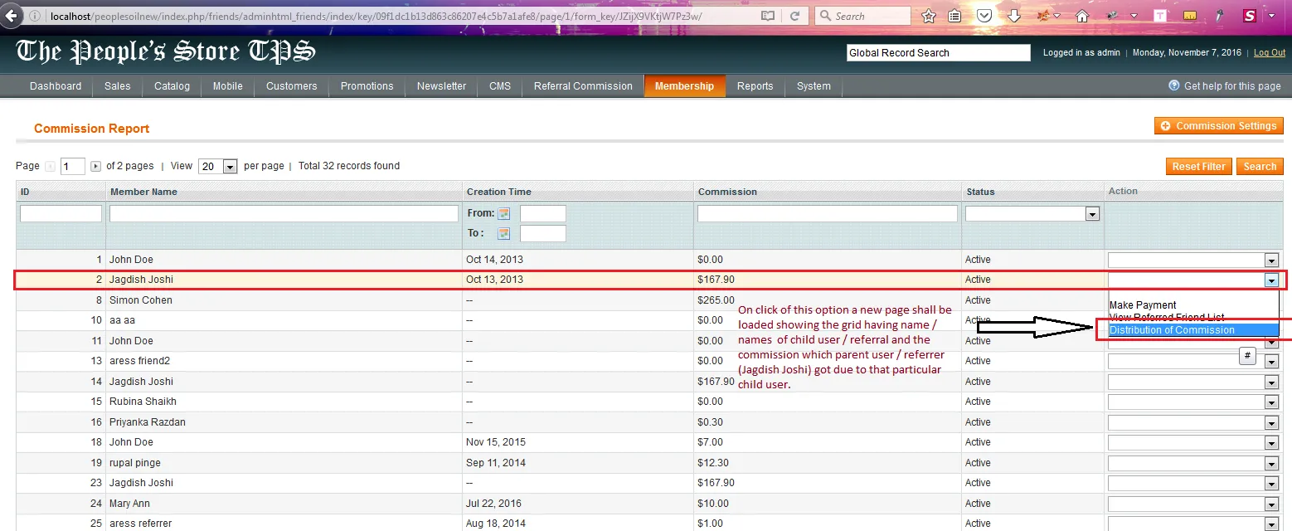Click the Log Out link
This screenshot has height=531, width=1292.
coord(1269,52)
